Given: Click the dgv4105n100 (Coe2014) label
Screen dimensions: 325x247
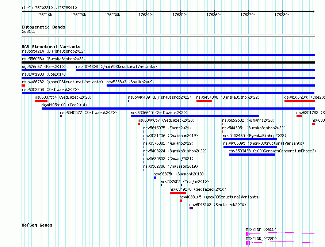Looking at the screenshot, I should [x=64, y=105].
